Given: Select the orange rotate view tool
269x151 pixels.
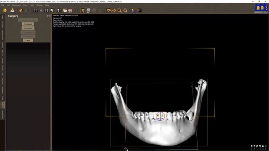Looking at the screenshot, I should 108,10.
